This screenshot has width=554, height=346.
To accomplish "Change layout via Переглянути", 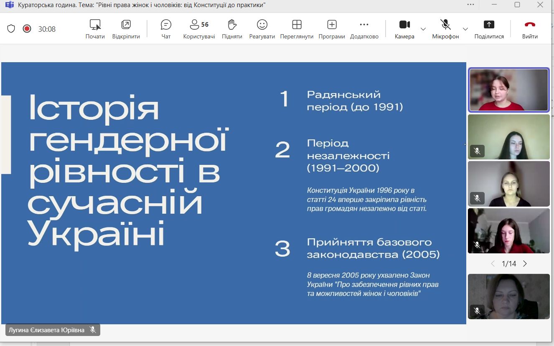I will [x=297, y=28].
